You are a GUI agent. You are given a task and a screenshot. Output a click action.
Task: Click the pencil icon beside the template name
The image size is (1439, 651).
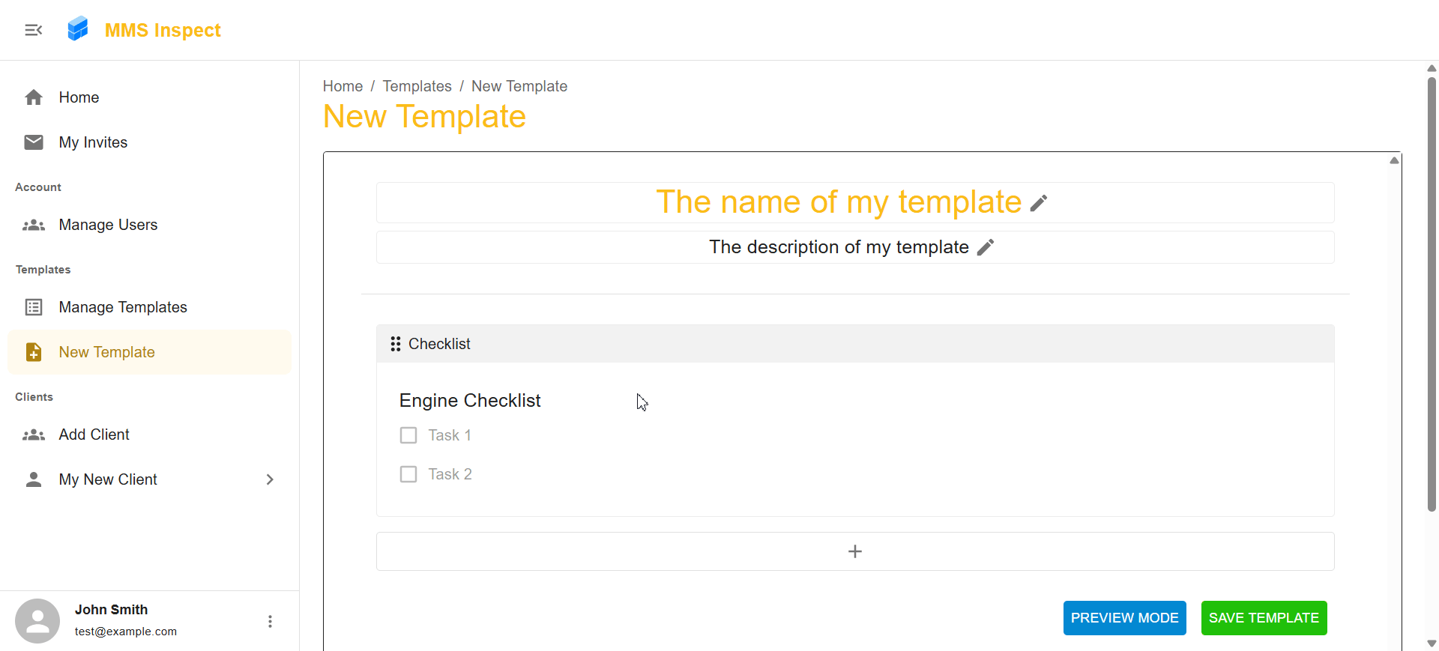point(1039,203)
